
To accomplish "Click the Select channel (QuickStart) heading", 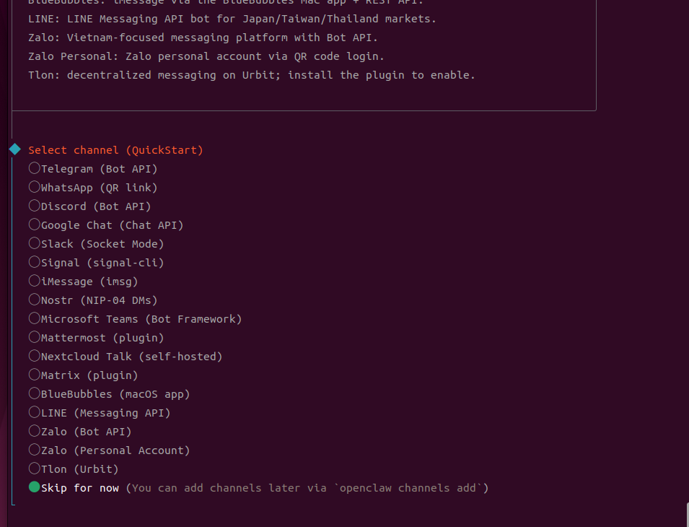I will [x=115, y=150].
